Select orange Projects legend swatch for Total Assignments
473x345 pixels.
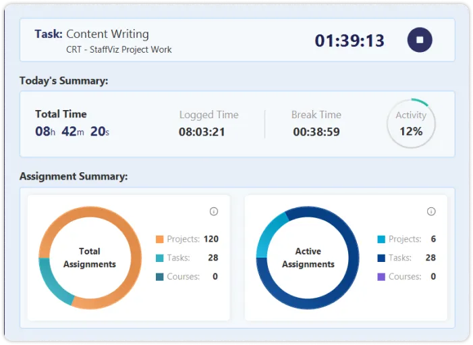click(159, 239)
